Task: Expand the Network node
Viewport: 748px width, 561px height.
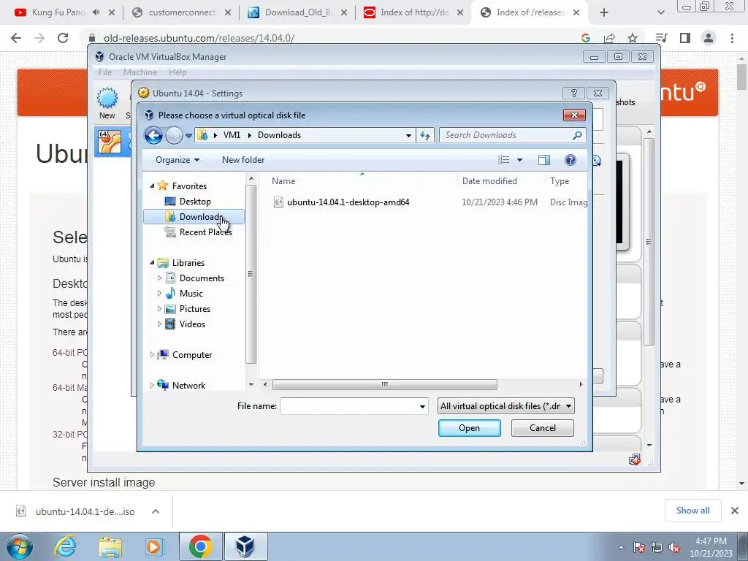Action: click(x=152, y=386)
